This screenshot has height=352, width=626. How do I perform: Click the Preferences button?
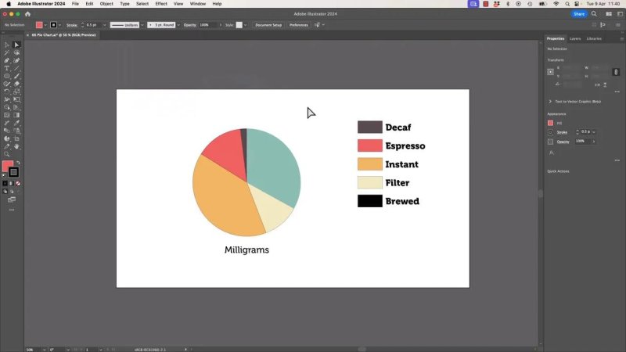coord(299,25)
